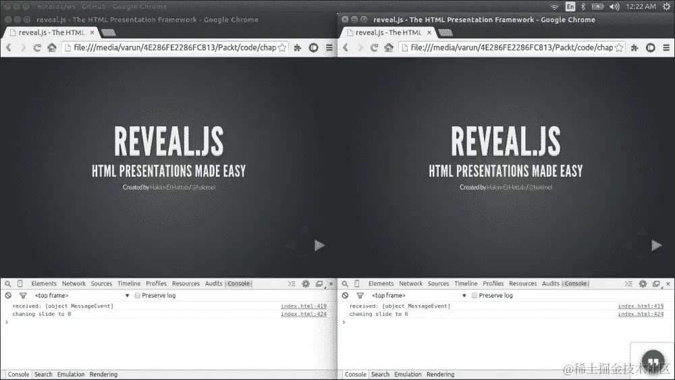The height and width of the screenshot is (380, 675).
Task: Select Emulation drawer tab in left DevTools
Action: pos(71,375)
